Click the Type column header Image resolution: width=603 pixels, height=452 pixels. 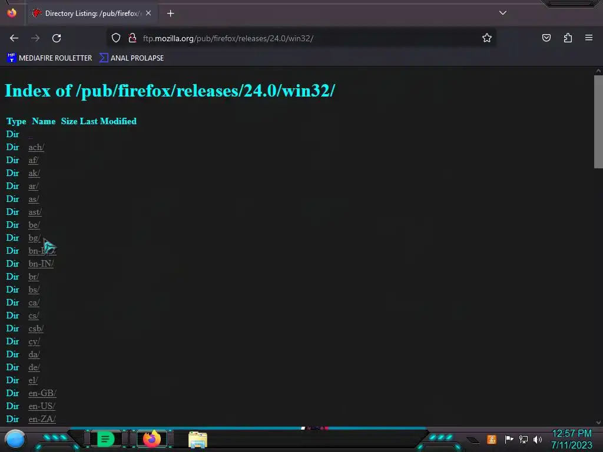pos(16,121)
